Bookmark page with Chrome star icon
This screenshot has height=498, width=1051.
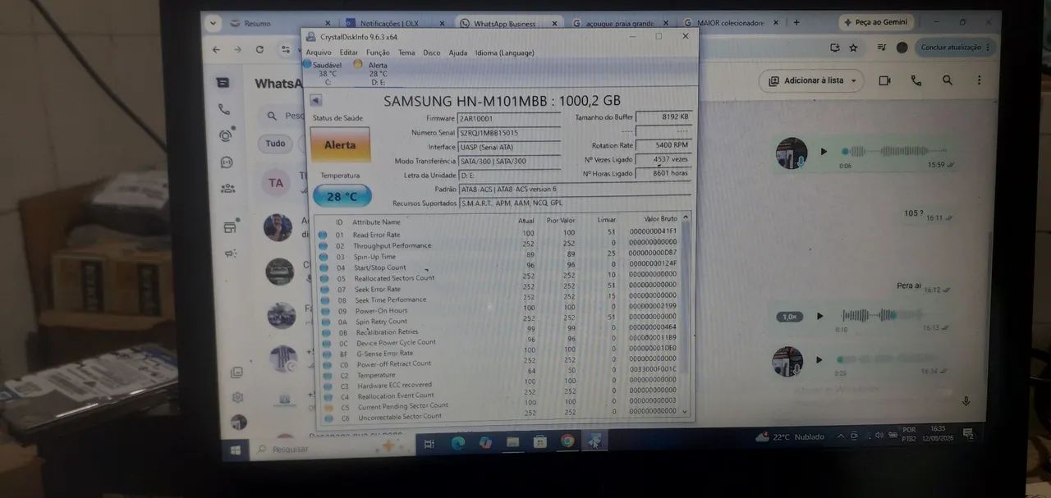pos(853,48)
